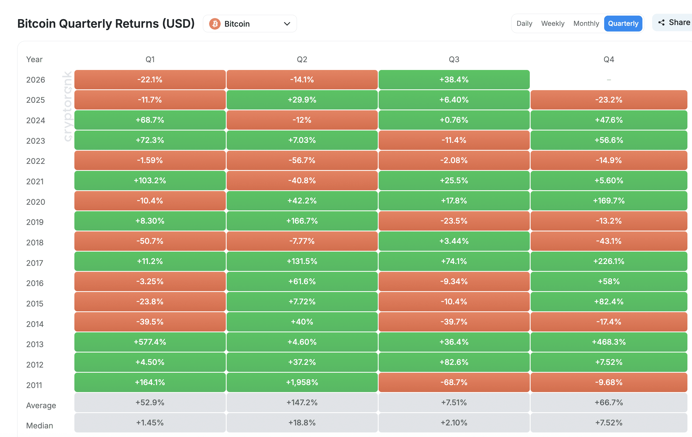Click the 2026 Q1 cell showing -22.1%
The height and width of the screenshot is (437, 692).
click(x=150, y=79)
